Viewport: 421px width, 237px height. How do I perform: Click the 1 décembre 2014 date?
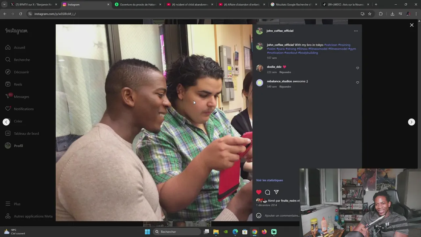pos(266,205)
